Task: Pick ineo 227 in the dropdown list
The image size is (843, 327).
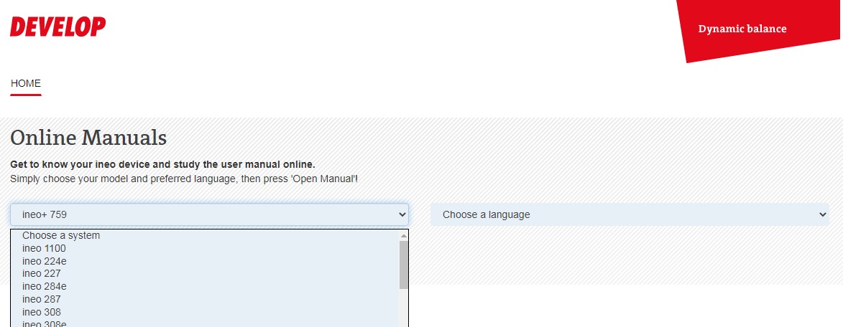Action: pos(42,273)
